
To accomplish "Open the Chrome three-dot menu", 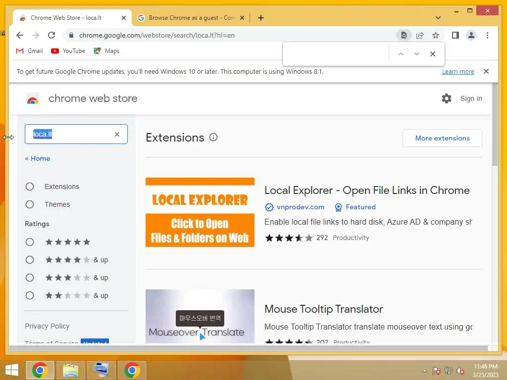I will click(x=487, y=35).
